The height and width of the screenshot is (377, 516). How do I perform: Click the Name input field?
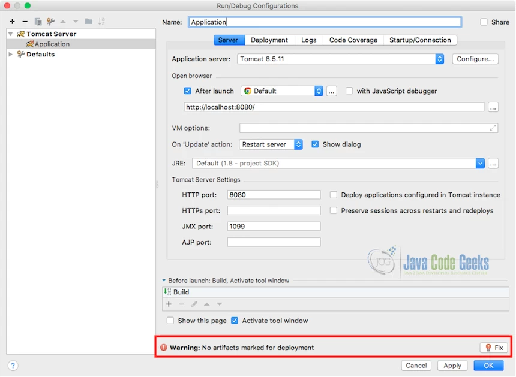(325, 22)
